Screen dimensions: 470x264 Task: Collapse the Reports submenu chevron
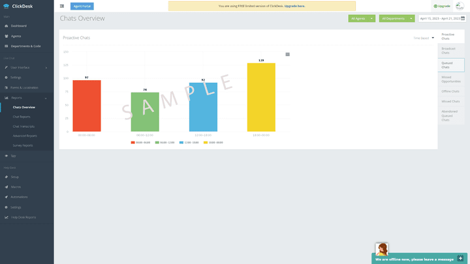click(x=46, y=98)
